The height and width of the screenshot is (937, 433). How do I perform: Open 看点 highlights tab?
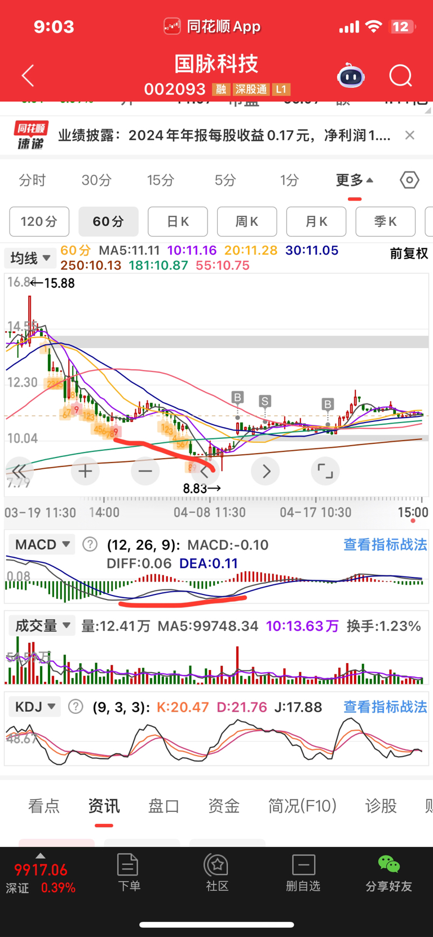coord(44,806)
